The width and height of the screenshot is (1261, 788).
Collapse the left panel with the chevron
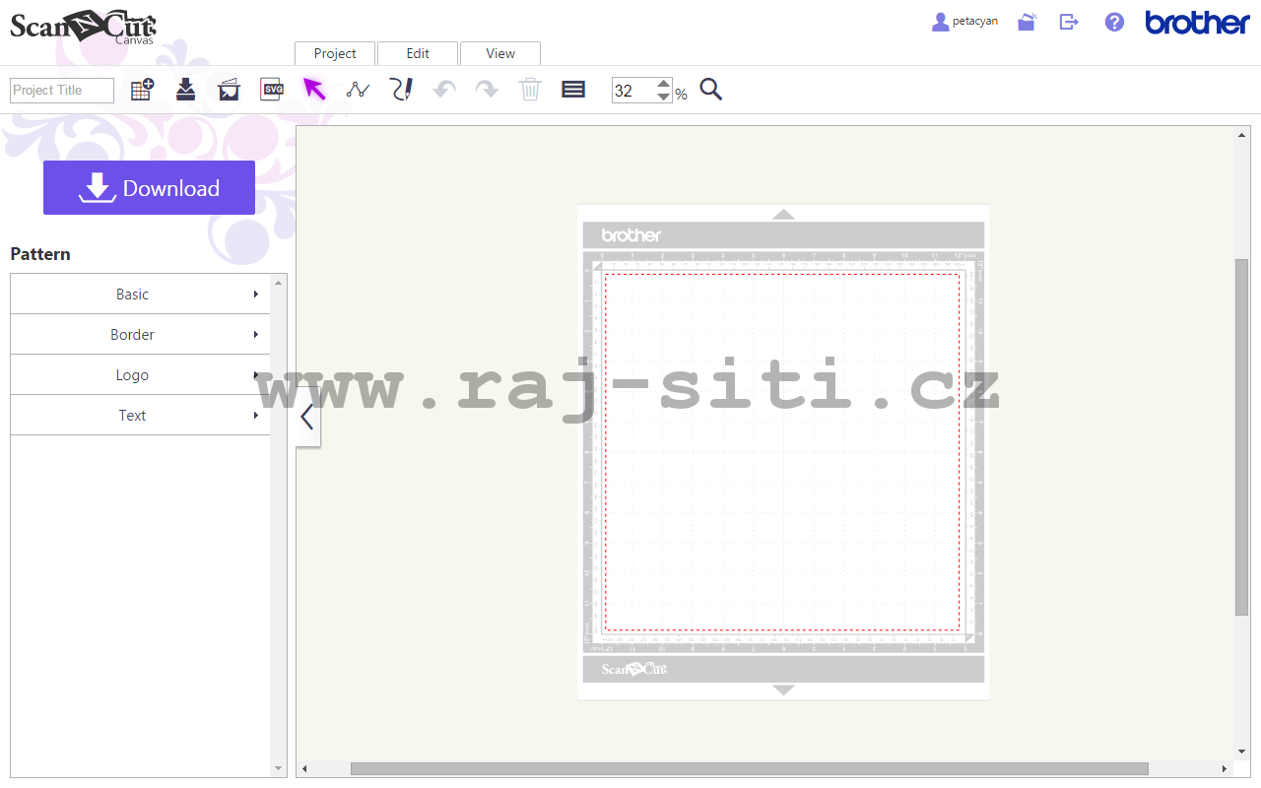[306, 416]
